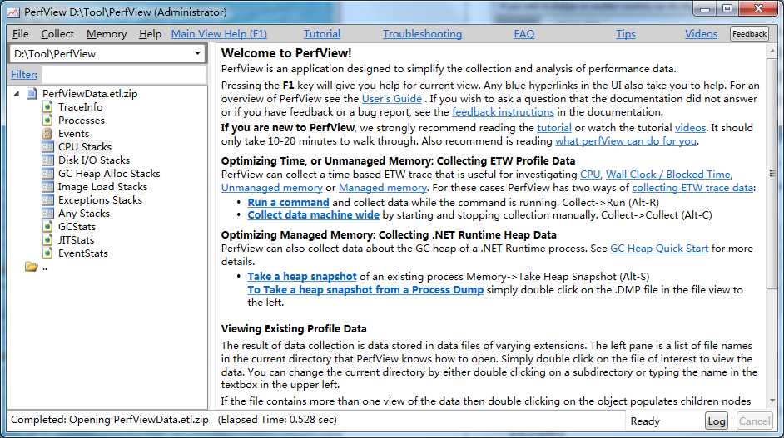Viewport: 784px width, 438px height.
Task: Open the Help menu
Action: (x=150, y=33)
